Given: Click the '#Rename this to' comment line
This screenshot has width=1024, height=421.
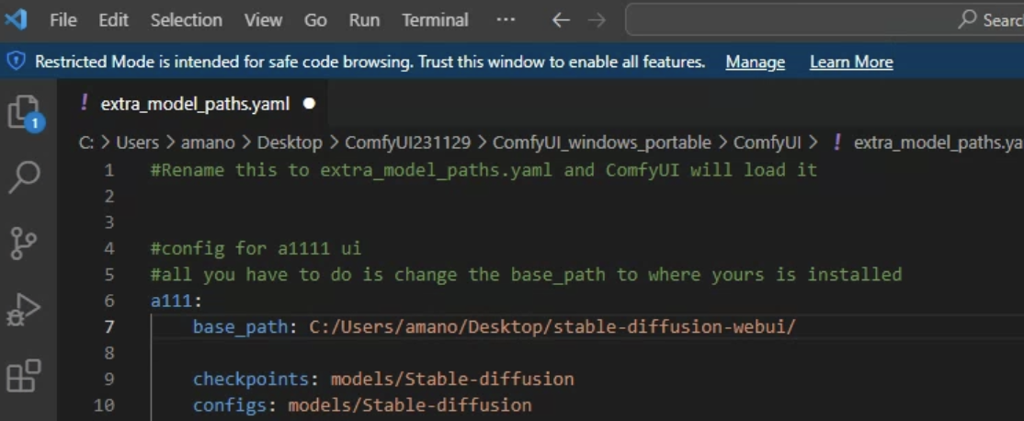Looking at the screenshot, I should click(x=484, y=170).
